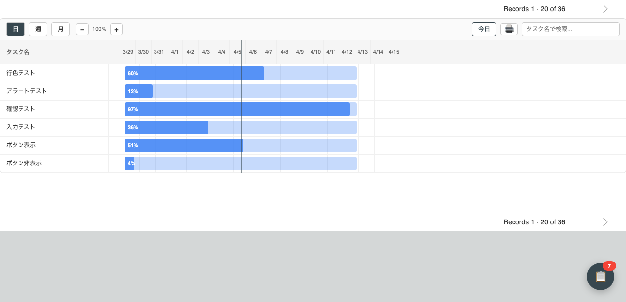Go to next records page at top
626x302 pixels.
click(605, 9)
